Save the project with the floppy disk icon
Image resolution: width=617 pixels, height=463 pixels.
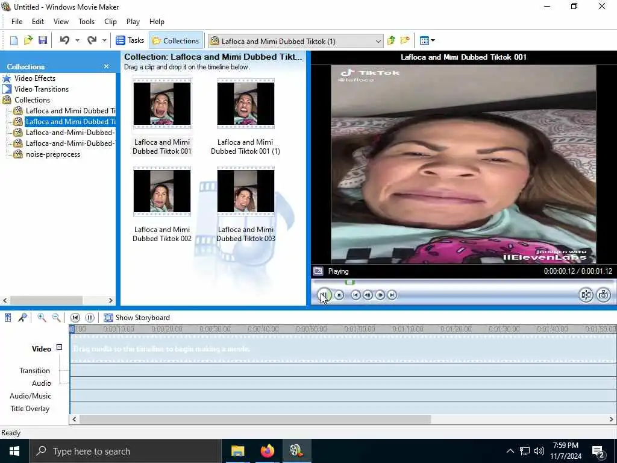[43, 40]
